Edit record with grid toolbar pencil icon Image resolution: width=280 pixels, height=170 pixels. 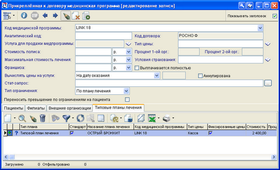tap(33, 118)
